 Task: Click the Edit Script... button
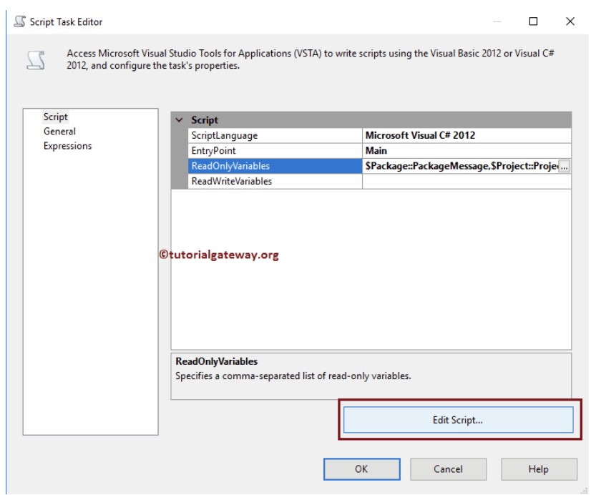[459, 420]
